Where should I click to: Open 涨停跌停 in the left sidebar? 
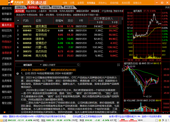pos(7,53)
